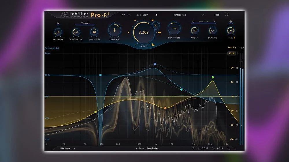The image size is (289, 162).
Task: Go to the next preset arrow
Action: pyautogui.click(x=203, y=15)
